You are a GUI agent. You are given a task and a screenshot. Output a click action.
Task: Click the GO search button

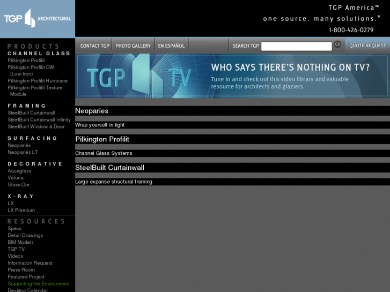click(337, 44)
